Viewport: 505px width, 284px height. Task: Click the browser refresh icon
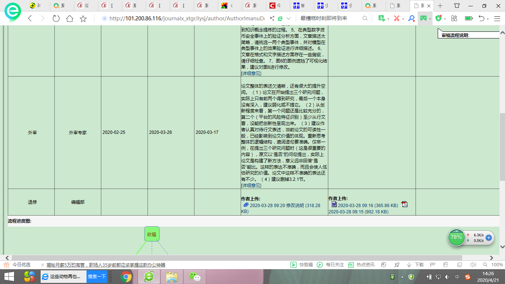tap(56, 18)
